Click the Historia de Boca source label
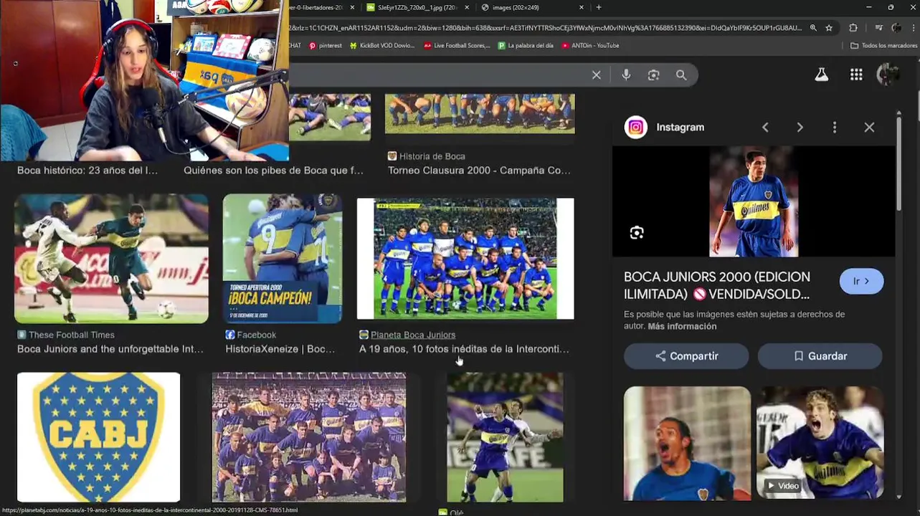 (x=432, y=156)
